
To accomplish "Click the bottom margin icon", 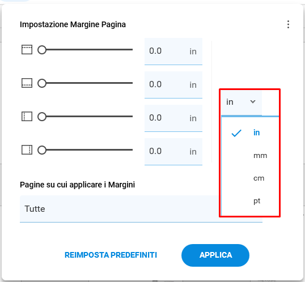I will [27, 83].
